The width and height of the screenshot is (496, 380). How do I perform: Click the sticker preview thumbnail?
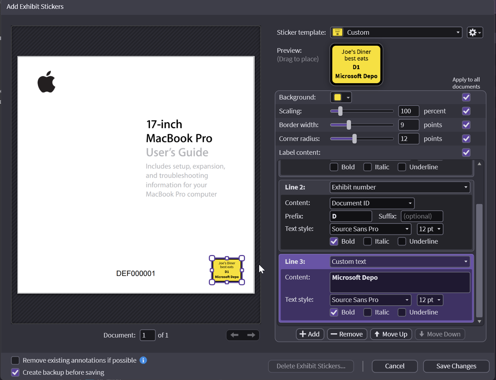pyautogui.click(x=356, y=64)
